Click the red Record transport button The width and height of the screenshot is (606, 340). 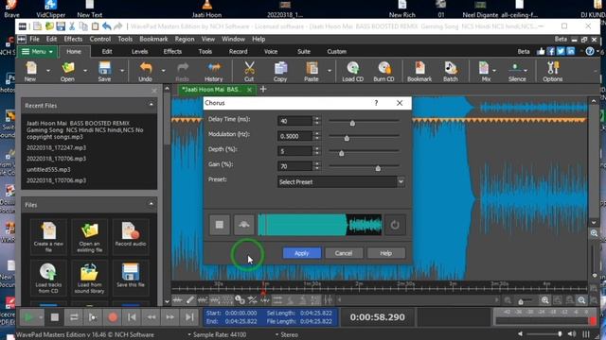pyautogui.click(x=113, y=317)
